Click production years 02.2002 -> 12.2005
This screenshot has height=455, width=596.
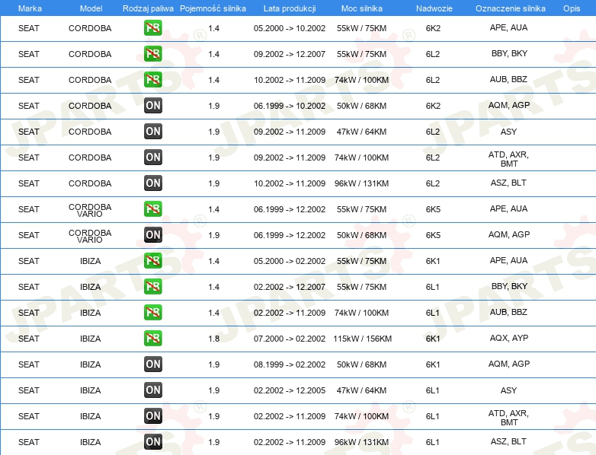pyautogui.click(x=290, y=390)
